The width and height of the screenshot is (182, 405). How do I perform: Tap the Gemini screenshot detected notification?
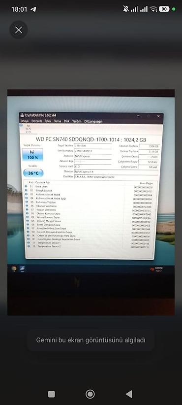tap(91, 340)
